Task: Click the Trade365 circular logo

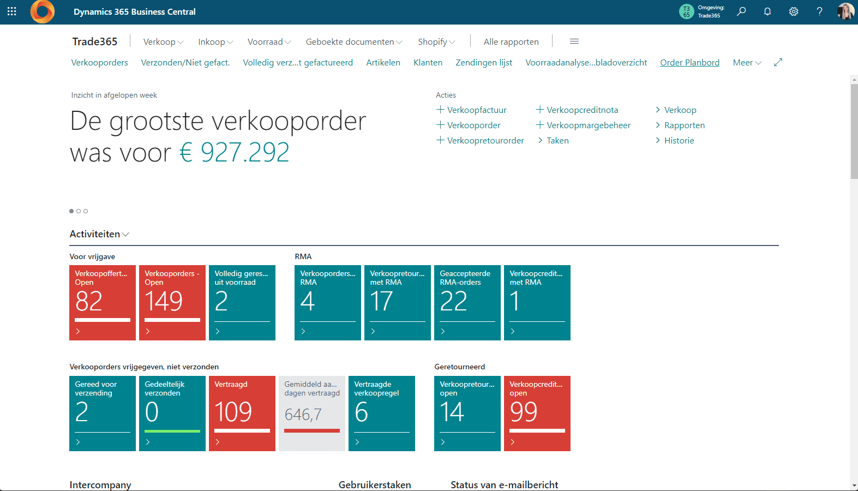Action: (x=43, y=11)
